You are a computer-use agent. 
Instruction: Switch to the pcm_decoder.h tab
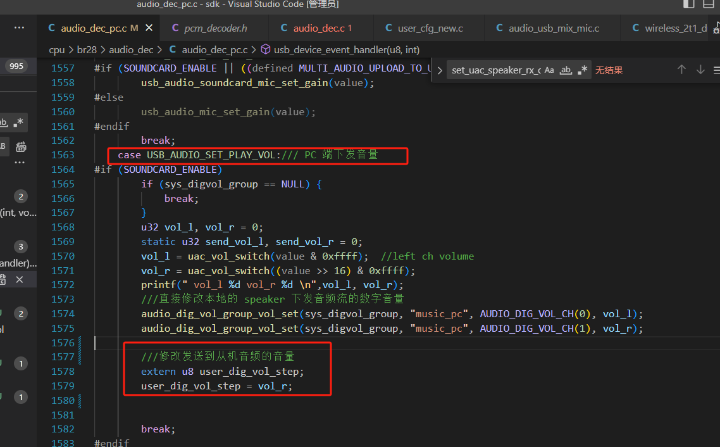point(215,28)
